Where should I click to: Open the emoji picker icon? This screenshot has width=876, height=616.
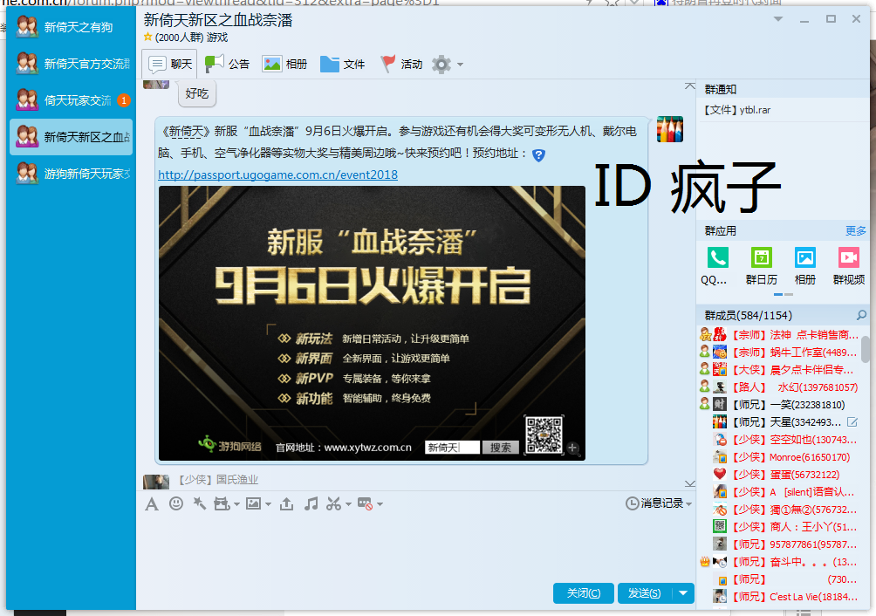[x=176, y=504]
